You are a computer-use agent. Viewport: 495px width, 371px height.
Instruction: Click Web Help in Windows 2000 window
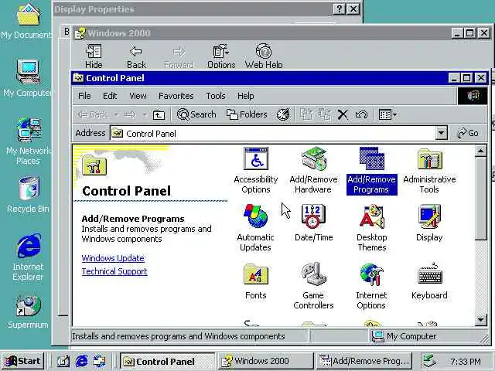click(x=264, y=56)
